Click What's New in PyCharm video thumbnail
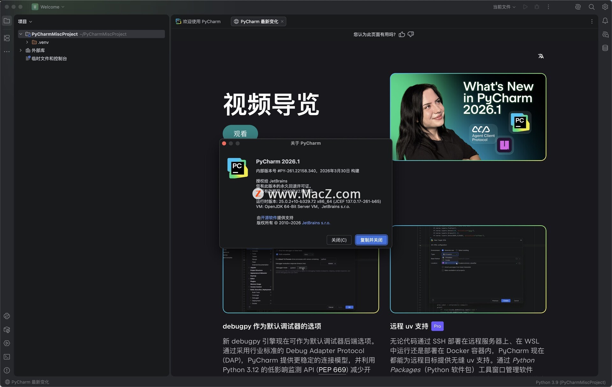This screenshot has width=612, height=387. point(468,117)
